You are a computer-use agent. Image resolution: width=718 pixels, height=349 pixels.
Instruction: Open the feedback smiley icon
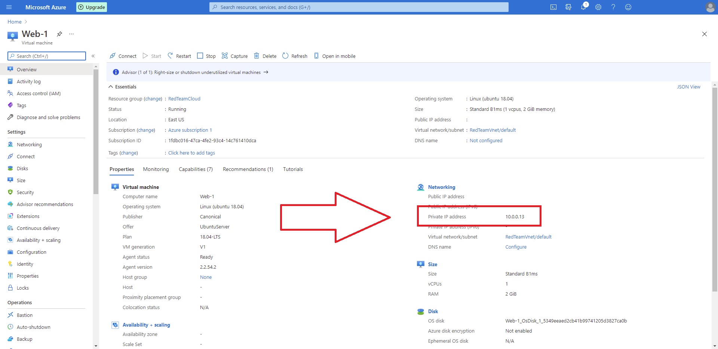[x=628, y=7]
